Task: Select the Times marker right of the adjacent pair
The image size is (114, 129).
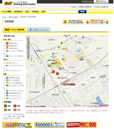Action: coord(57,73)
